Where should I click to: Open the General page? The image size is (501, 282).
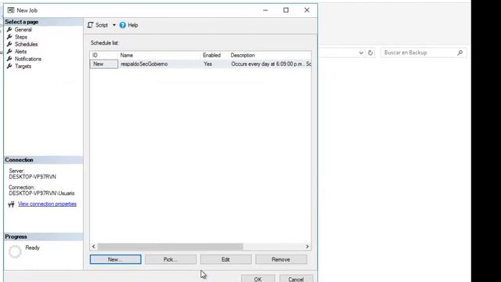(23, 30)
